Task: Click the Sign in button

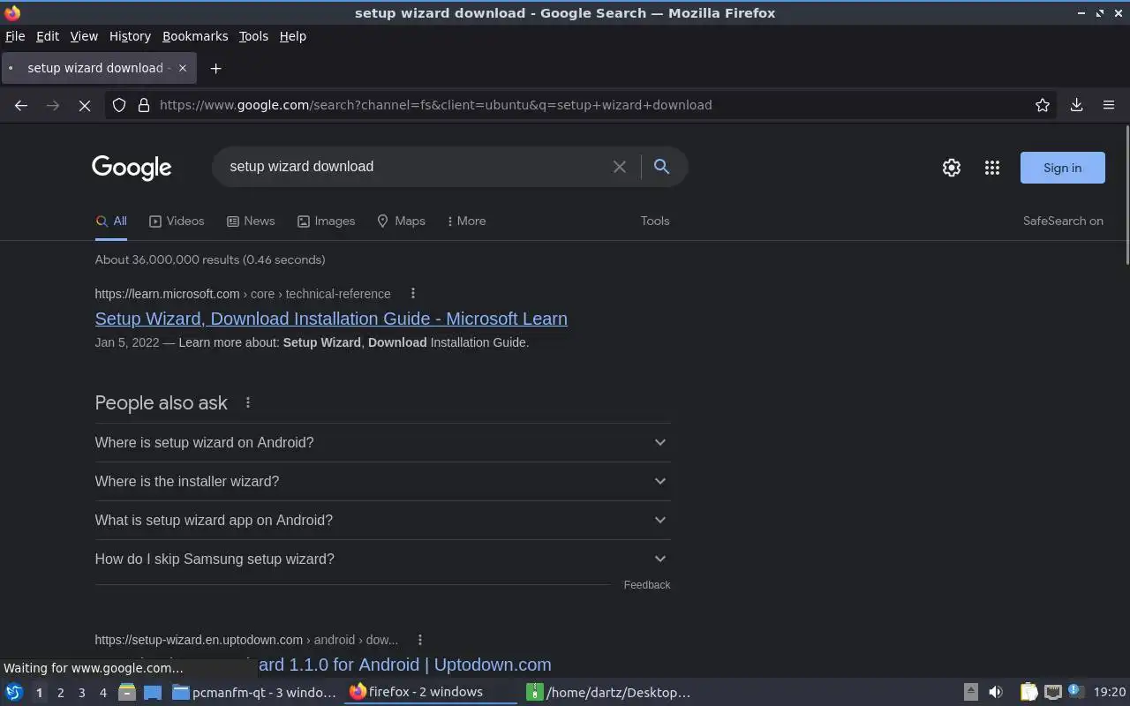Action: point(1062,168)
